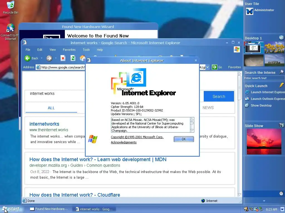The width and height of the screenshot is (285, 213).
Task: Click the IE page icon in Address bar
Action: point(38,67)
